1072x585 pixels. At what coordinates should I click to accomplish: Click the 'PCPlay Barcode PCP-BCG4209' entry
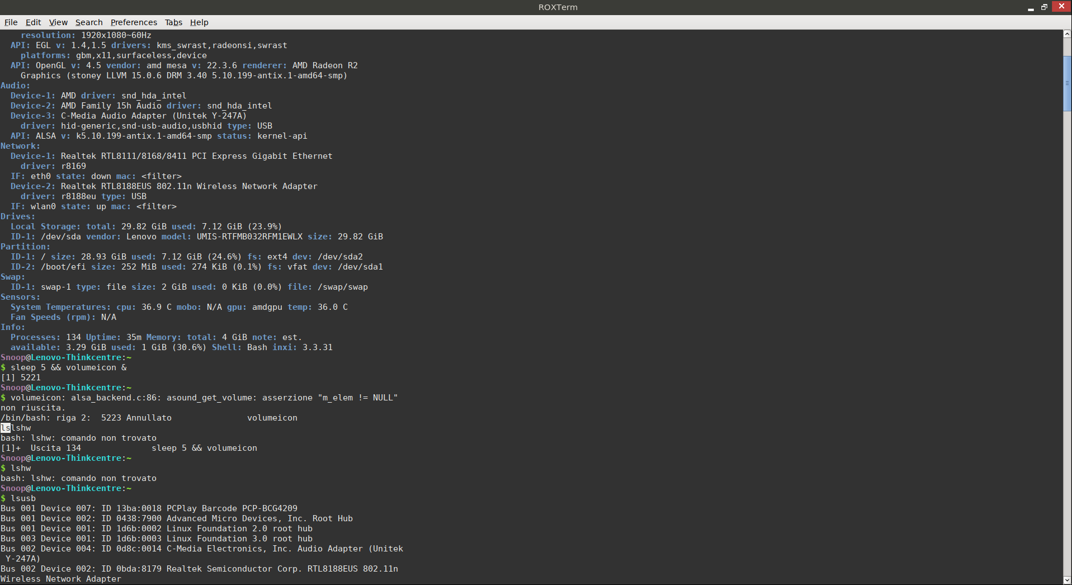232,508
